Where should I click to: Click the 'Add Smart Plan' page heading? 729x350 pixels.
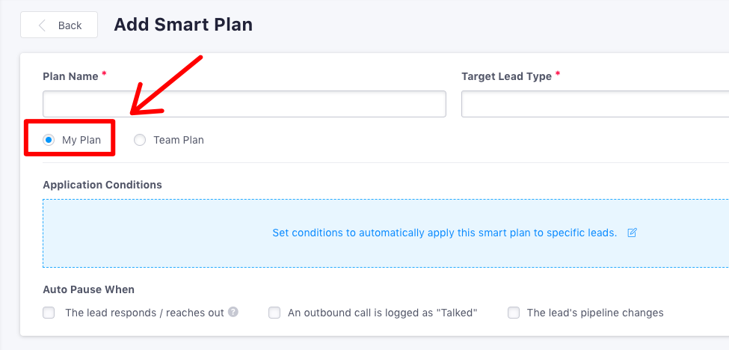(x=183, y=25)
